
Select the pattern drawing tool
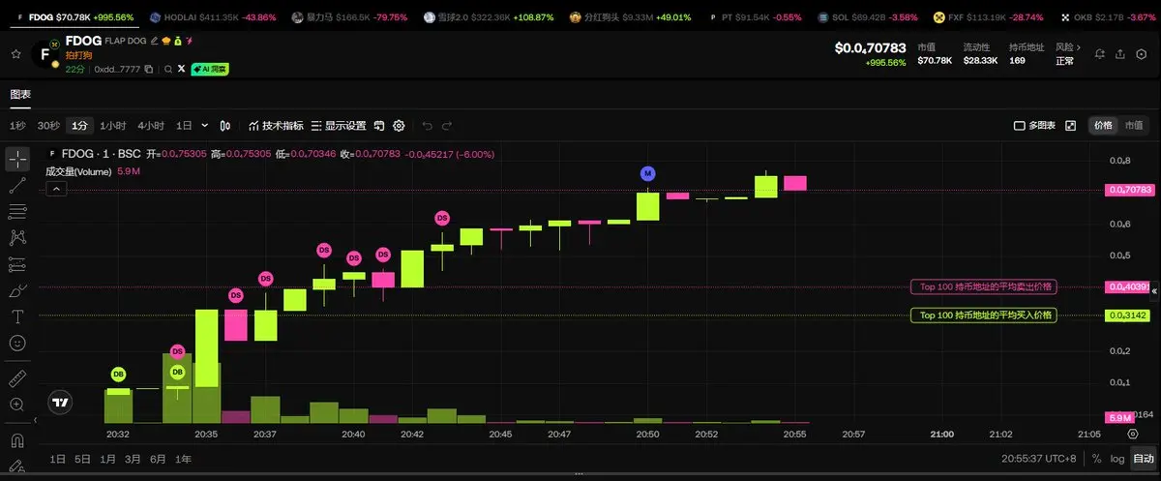pyautogui.click(x=17, y=238)
